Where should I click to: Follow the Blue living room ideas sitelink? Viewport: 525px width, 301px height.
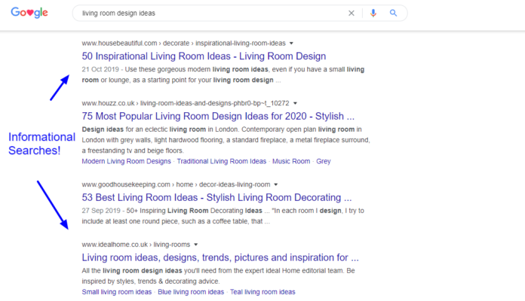191,292
